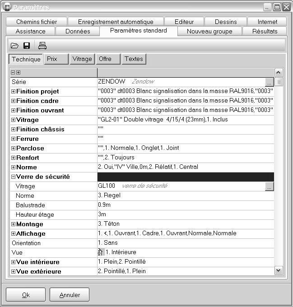This screenshot has height=307, width=293.
Task: Click Montage value 3. Téton
Action: click(x=186, y=224)
